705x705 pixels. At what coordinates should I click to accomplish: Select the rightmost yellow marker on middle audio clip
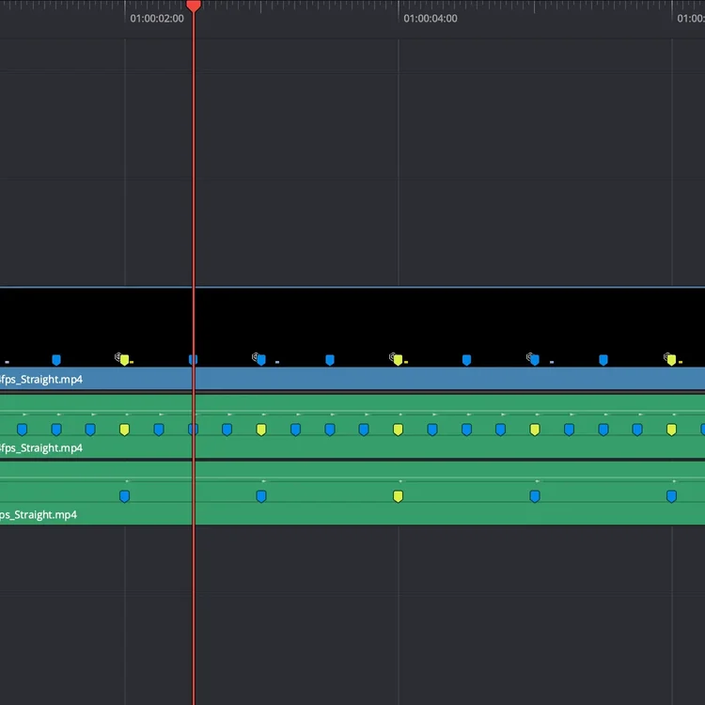click(x=671, y=430)
